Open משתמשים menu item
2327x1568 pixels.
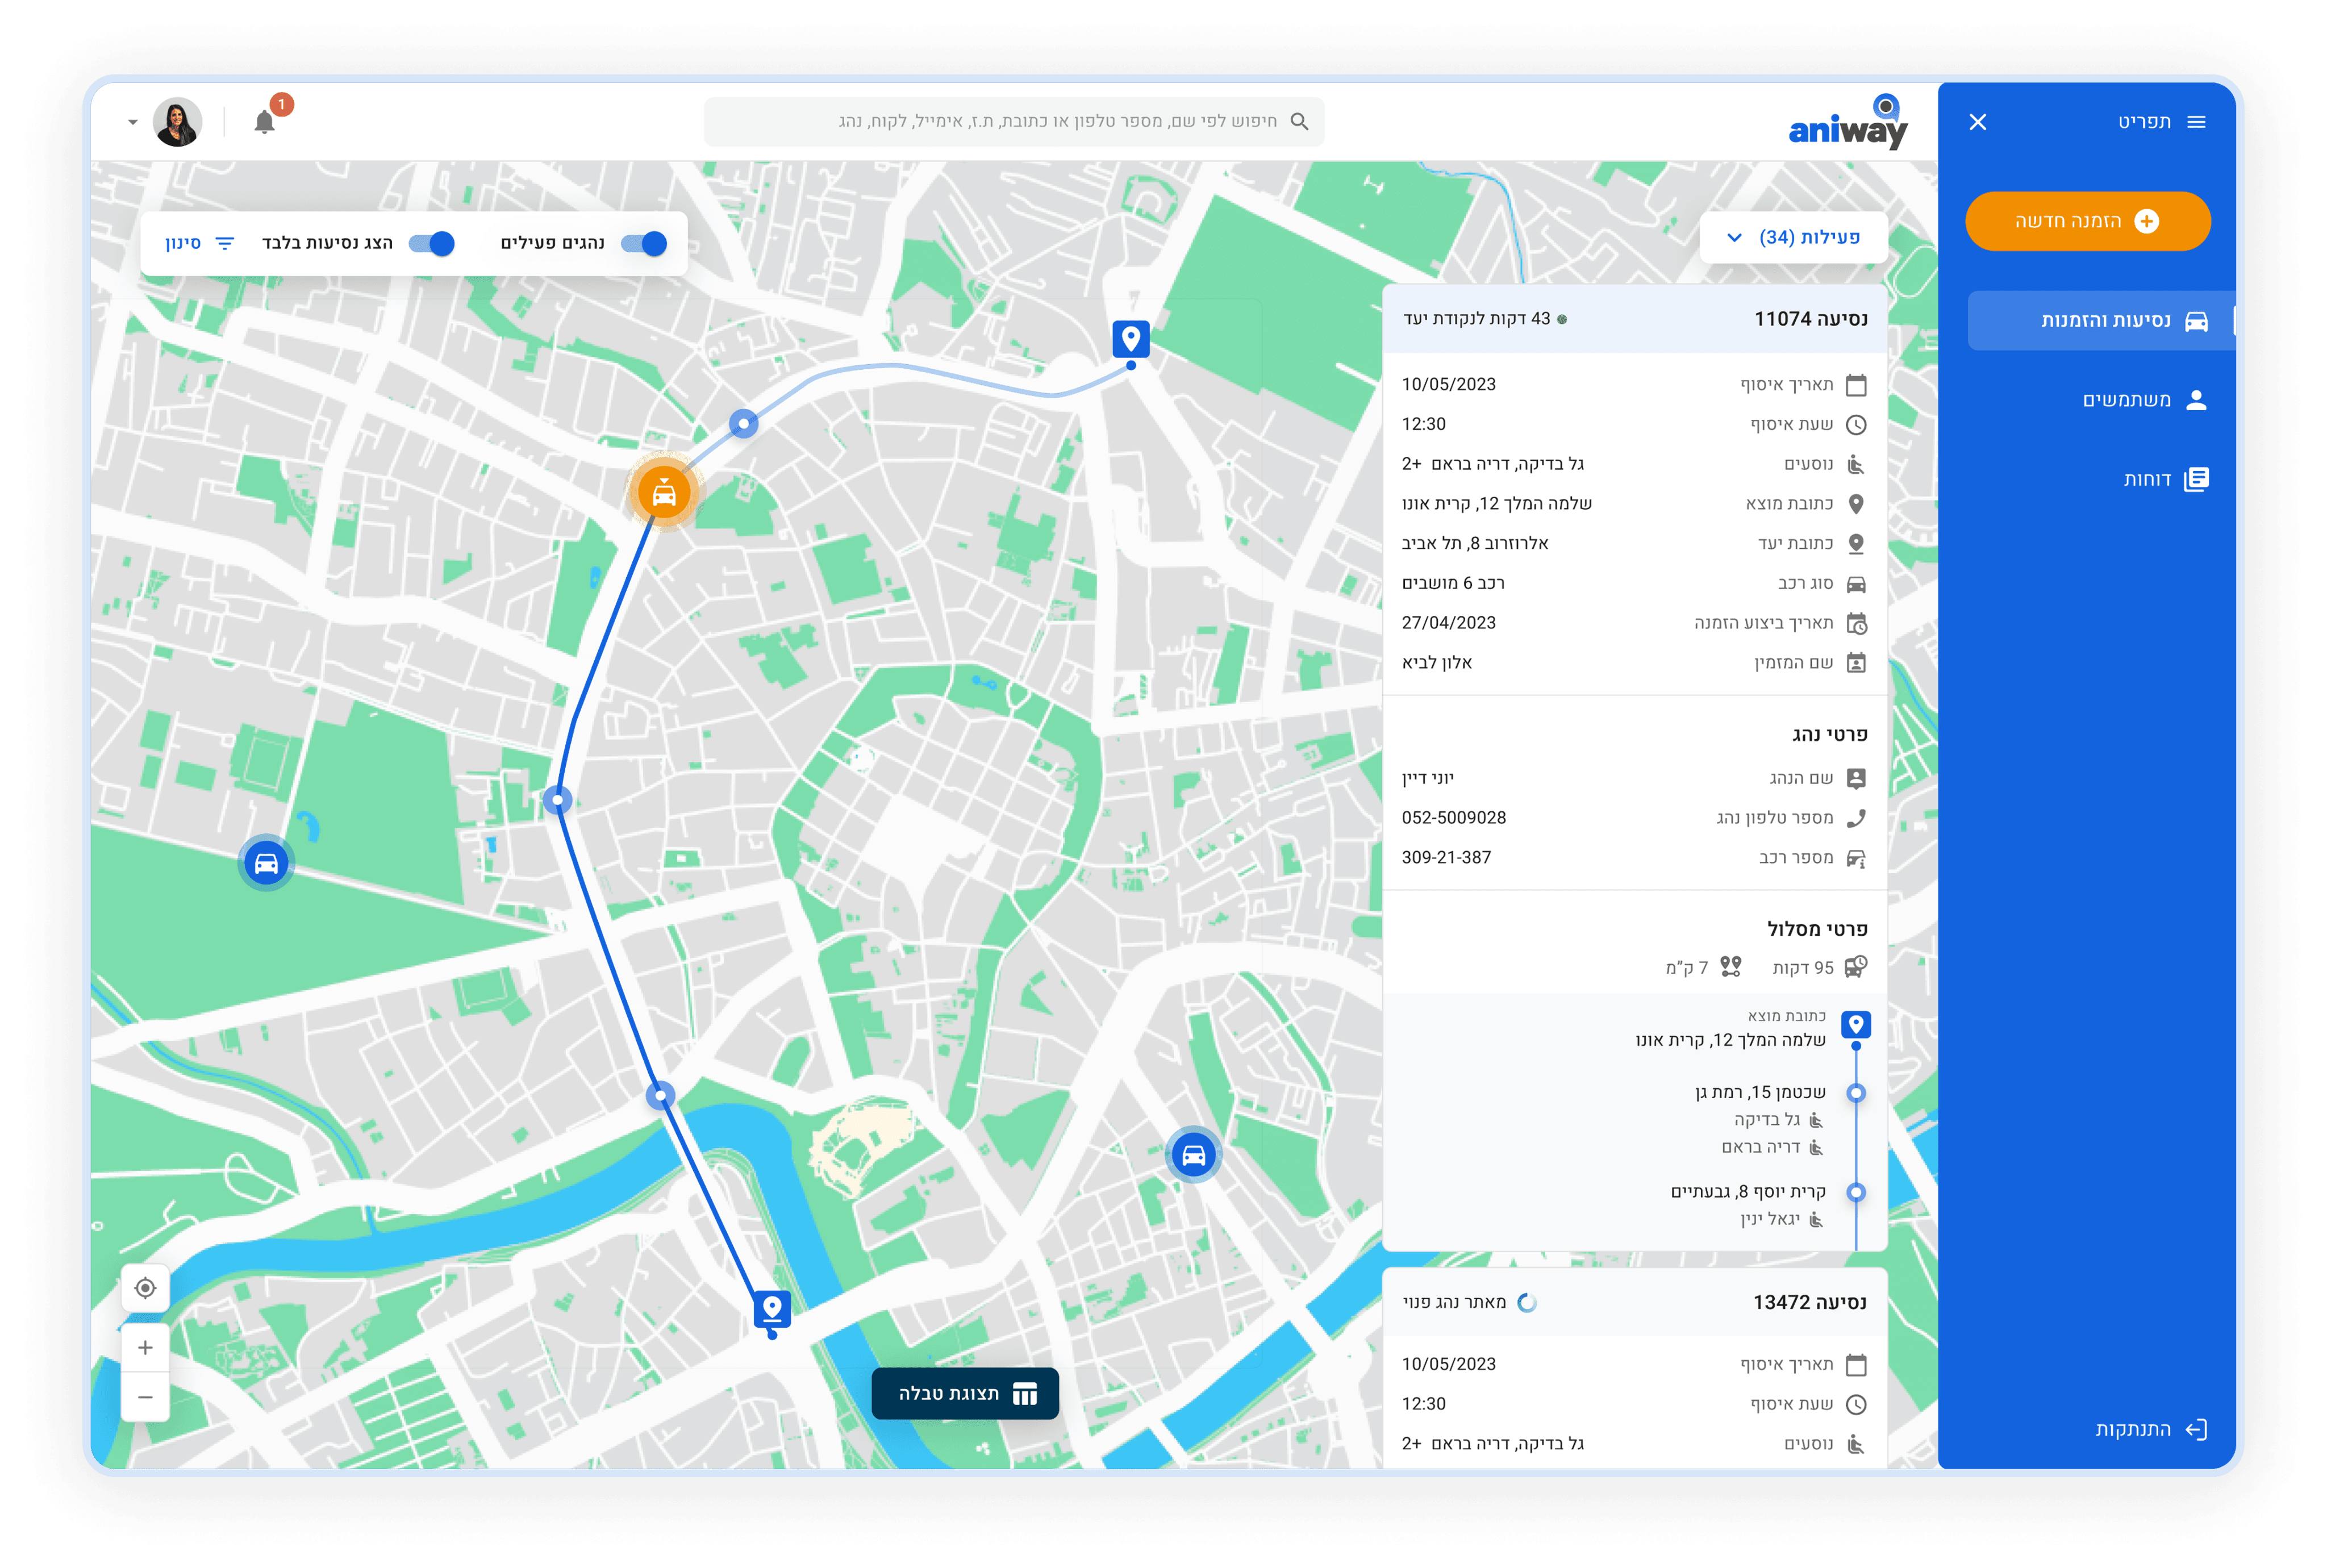(x=2143, y=400)
